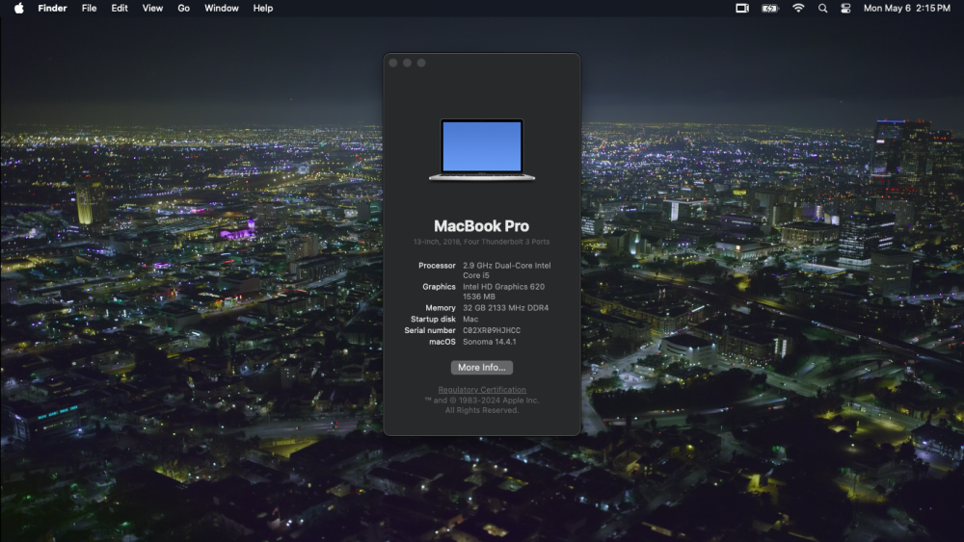Image resolution: width=964 pixels, height=542 pixels.
Task: Open the Regulatory Certification link
Action: click(481, 390)
